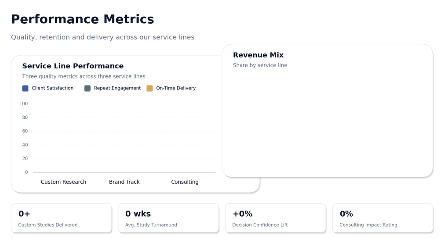Screen dimensions: 444x239
Task: Click the '0 wks' value
Action: [x=138, y=214]
